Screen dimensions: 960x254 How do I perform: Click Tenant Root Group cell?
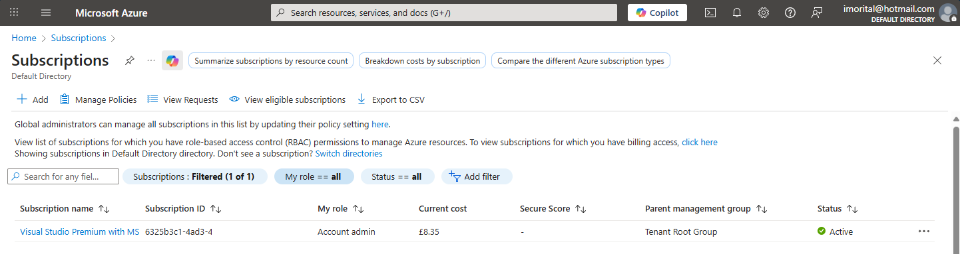[x=681, y=231]
